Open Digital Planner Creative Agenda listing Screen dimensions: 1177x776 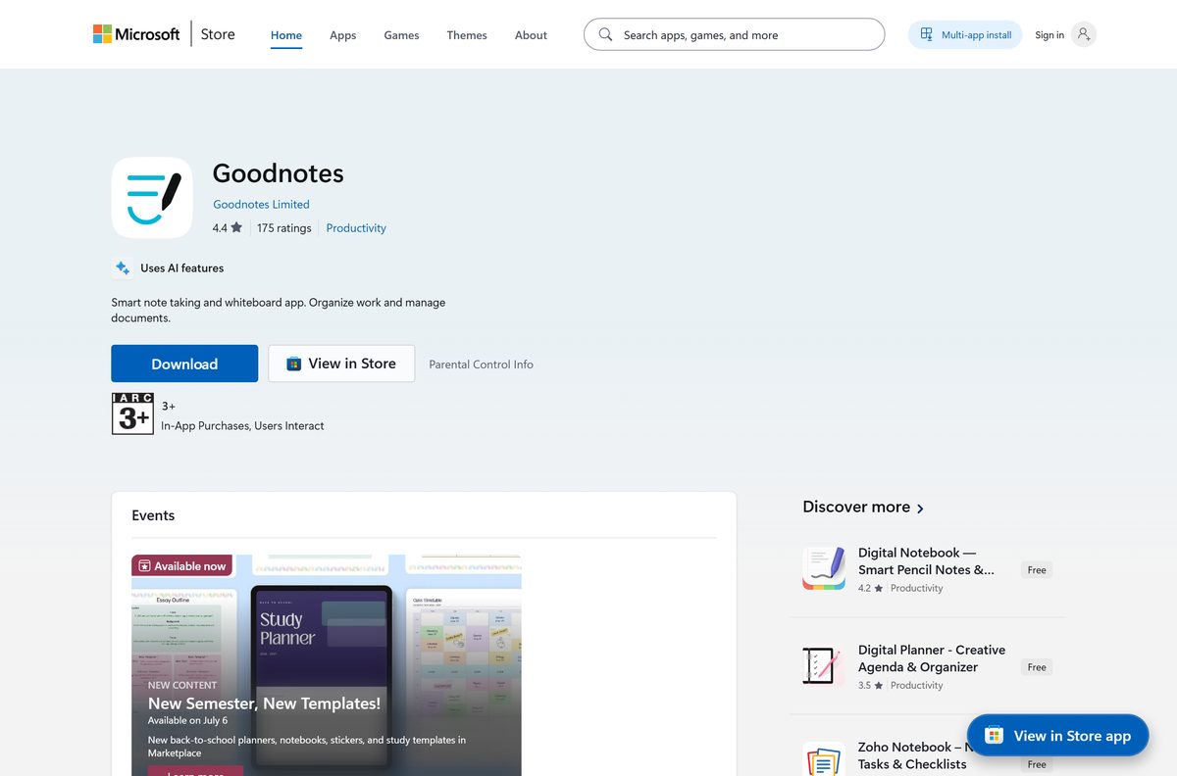pos(932,658)
